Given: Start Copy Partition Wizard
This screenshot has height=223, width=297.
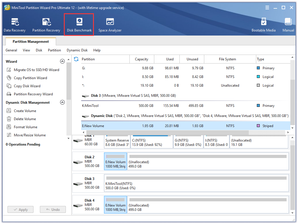Looking at the screenshot, I should [27, 78].
